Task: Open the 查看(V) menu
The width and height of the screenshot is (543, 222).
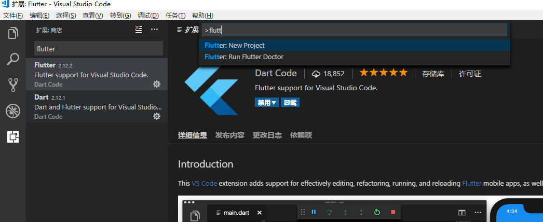Action: pyautogui.click(x=93, y=16)
